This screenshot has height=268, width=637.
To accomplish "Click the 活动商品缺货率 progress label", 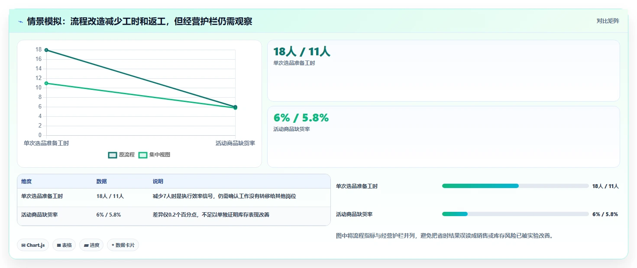I will [354, 214].
